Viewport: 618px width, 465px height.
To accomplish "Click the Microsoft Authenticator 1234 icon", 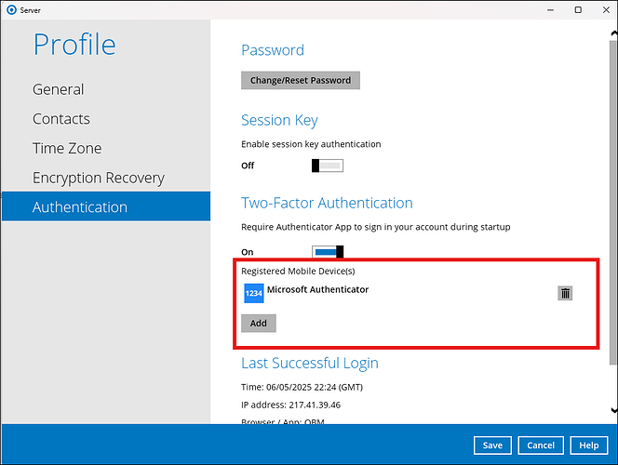I will pyautogui.click(x=253, y=293).
